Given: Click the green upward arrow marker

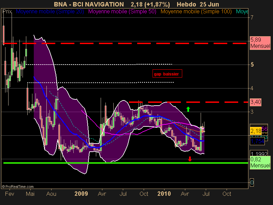Looking at the screenshot, I should pyautogui.click(x=188, y=109).
